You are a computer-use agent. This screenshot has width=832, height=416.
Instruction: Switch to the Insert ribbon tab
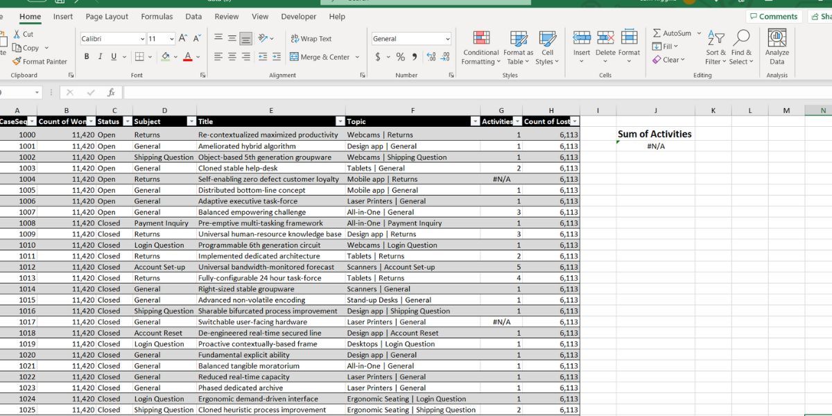coord(63,17)
